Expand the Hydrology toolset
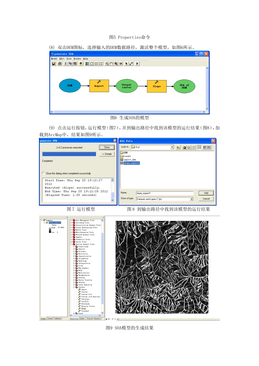The image size is (259, 366). [74, 261]
